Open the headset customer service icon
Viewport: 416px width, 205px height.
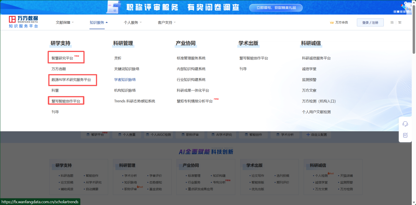[405, 124]
